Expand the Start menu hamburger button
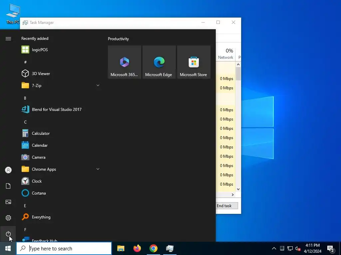 point(8,39)
